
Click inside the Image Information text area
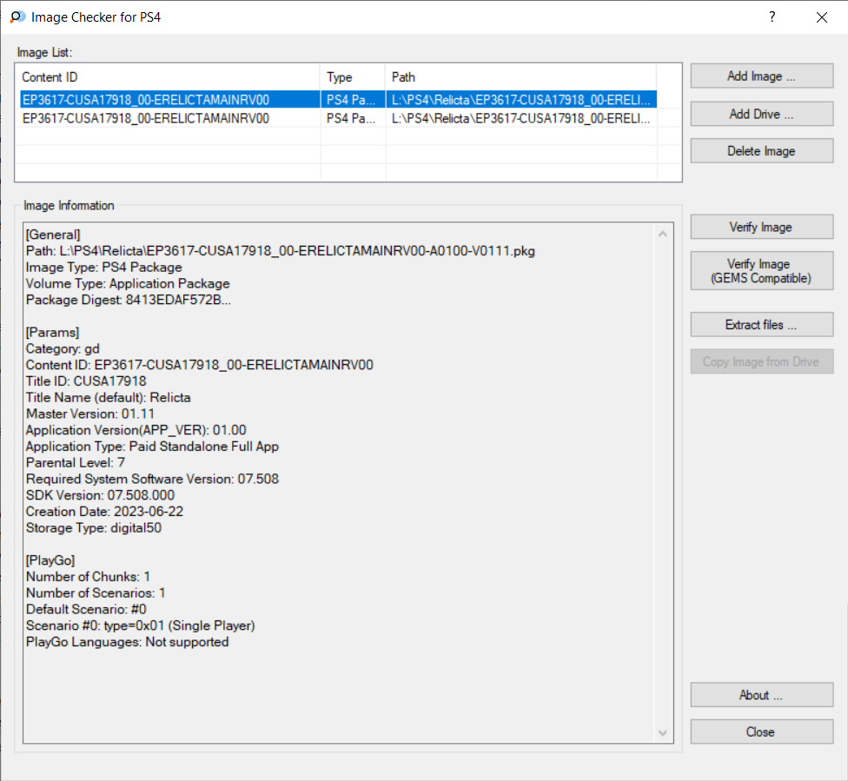[340, 482]
